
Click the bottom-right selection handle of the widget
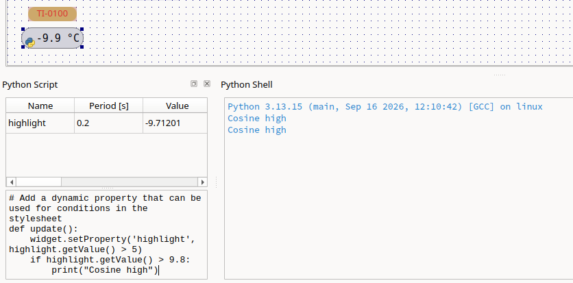point(82,47)
